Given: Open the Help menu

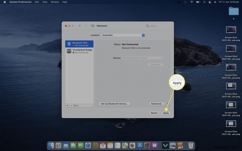Looking at the screenshot, I should [65, 2].
